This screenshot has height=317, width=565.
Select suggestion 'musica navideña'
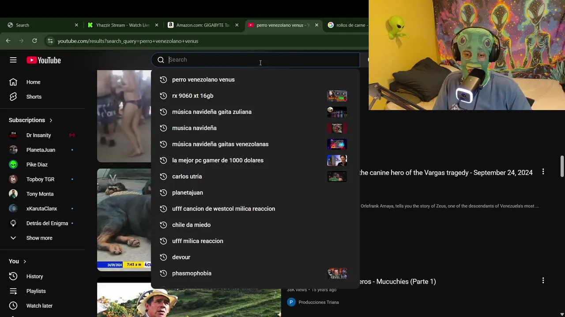tap(255, 128)
